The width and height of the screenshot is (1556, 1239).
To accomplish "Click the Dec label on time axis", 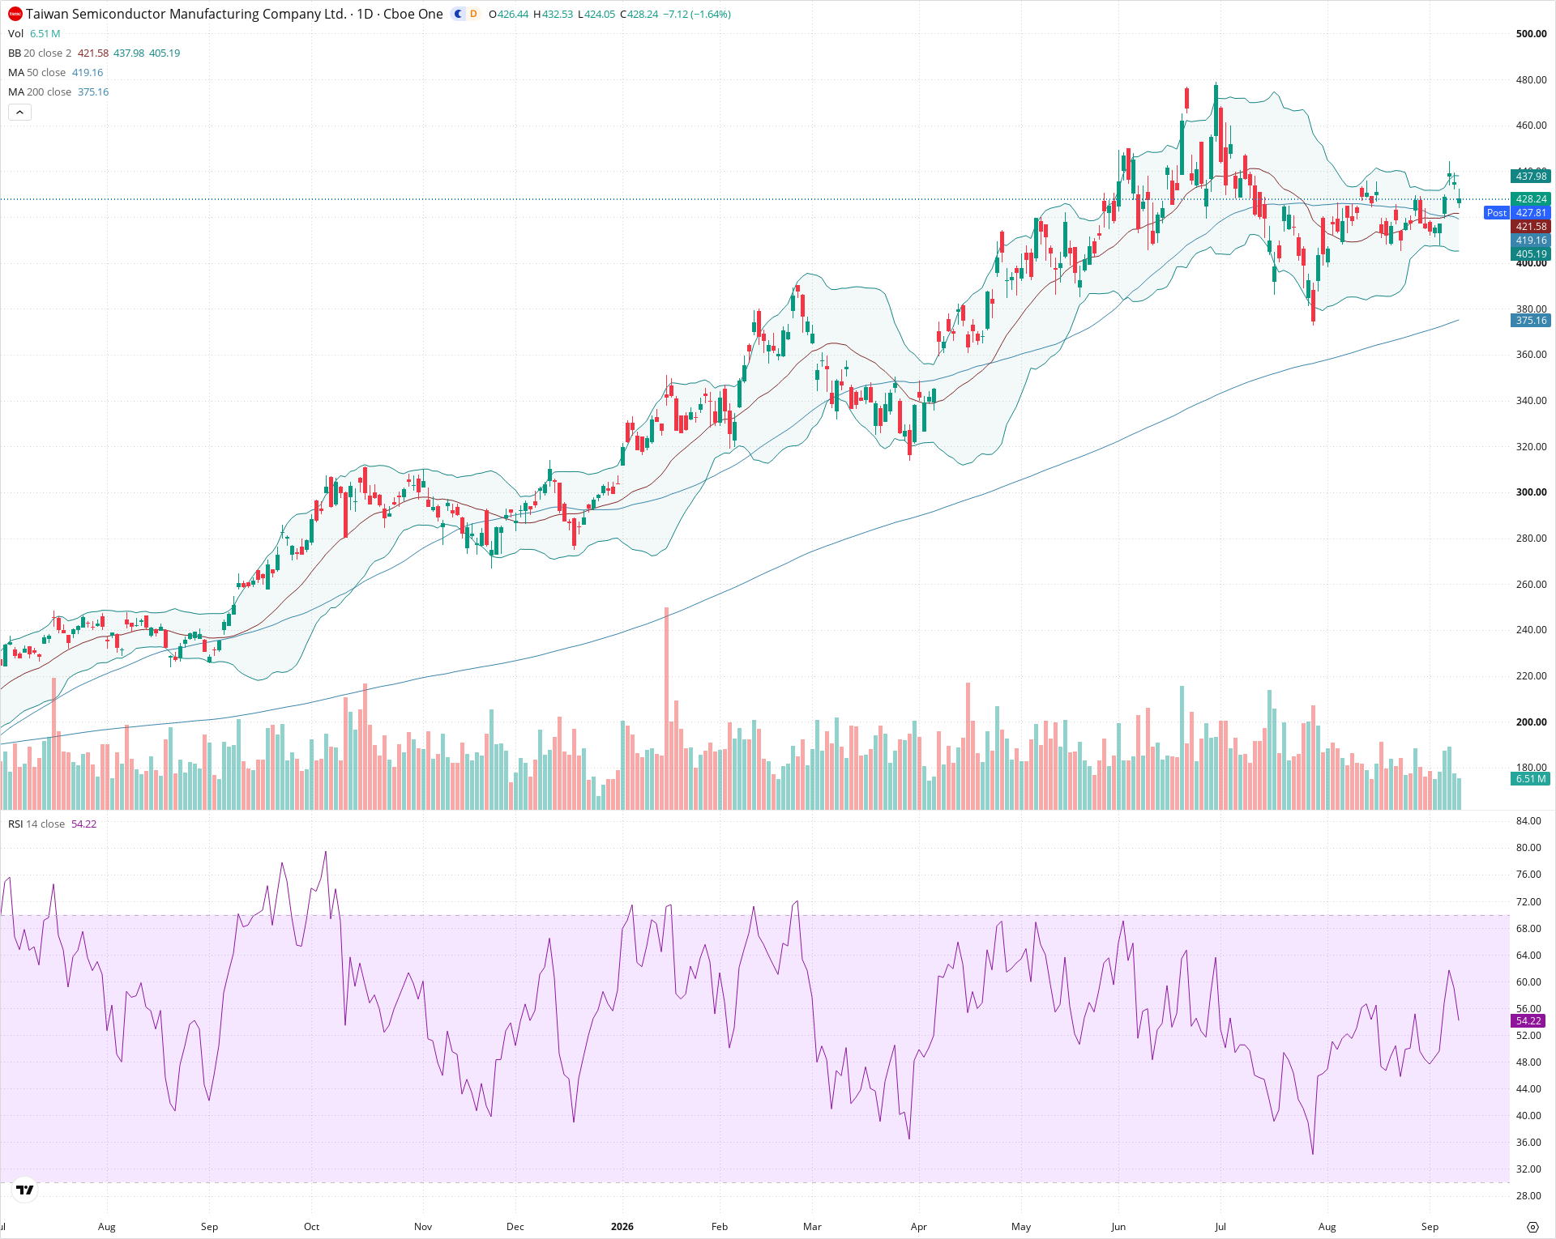I will click(x=515, y=1227).
